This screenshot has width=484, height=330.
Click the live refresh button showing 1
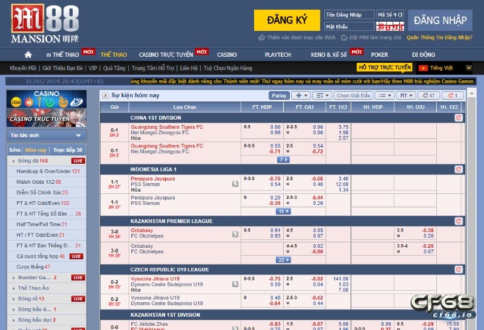click(x=453, y=95)
